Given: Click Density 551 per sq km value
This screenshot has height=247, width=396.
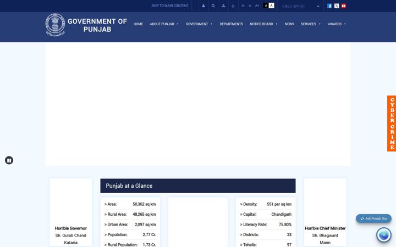Looking at the screenshot, I should click(279, 204).
